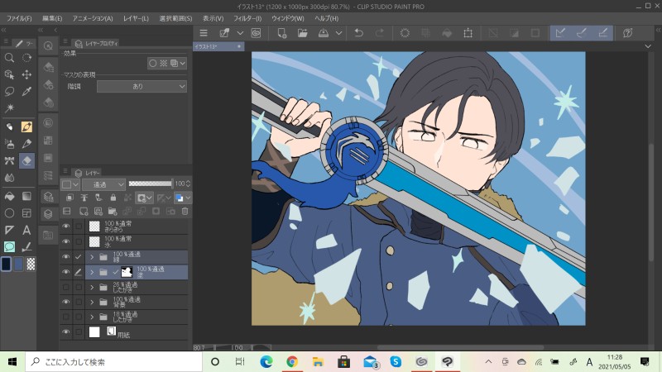This screenshot has width=662, height=372.
Task: Click the Undo arrow in command bar
Action: 359,33
